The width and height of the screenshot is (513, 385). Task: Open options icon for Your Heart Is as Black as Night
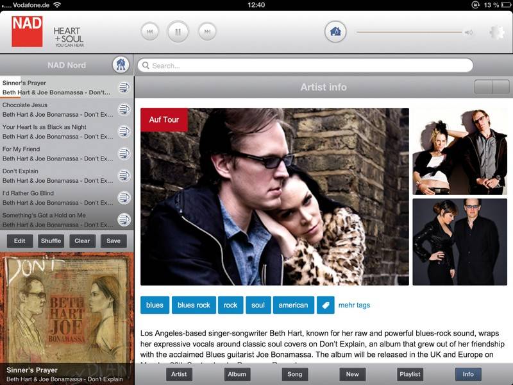click(x=124, y=132)
